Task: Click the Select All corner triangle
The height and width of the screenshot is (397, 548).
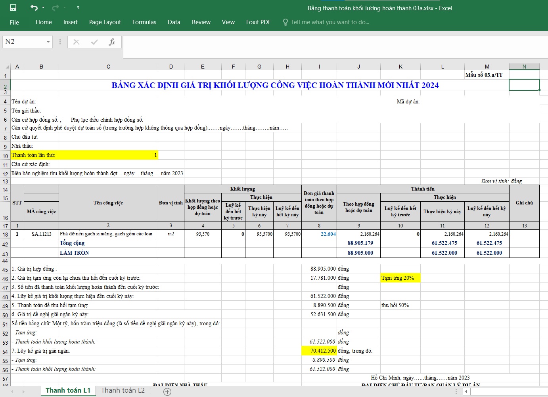Action: pos(7,67)
